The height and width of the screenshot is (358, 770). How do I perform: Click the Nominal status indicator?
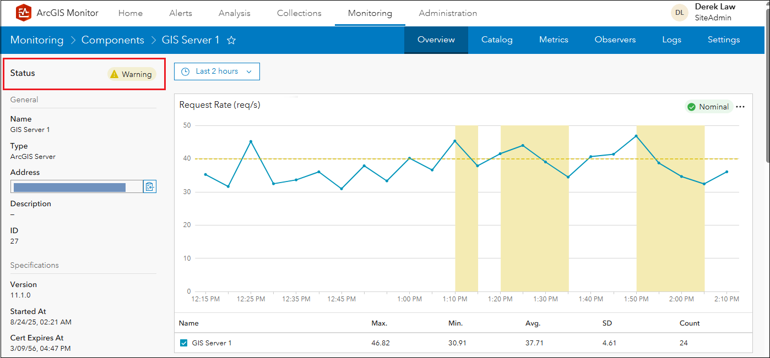point(708,107)
